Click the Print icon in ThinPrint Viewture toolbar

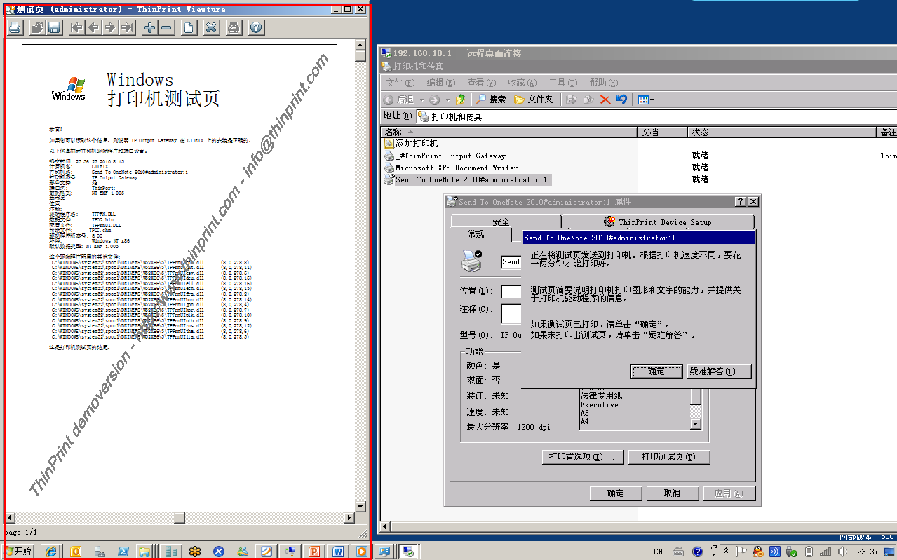click(x=15, y=27)
